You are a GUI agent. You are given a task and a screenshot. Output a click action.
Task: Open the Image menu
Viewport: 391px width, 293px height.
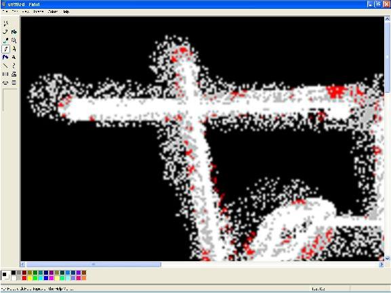point(39,12)
